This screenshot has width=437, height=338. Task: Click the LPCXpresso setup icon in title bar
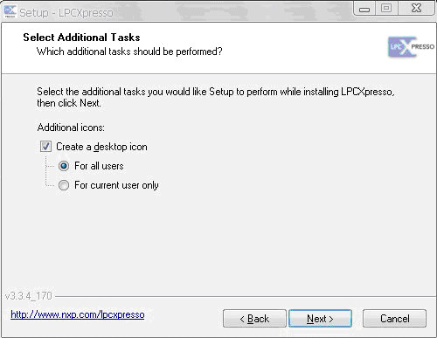[x=10, y=11]
